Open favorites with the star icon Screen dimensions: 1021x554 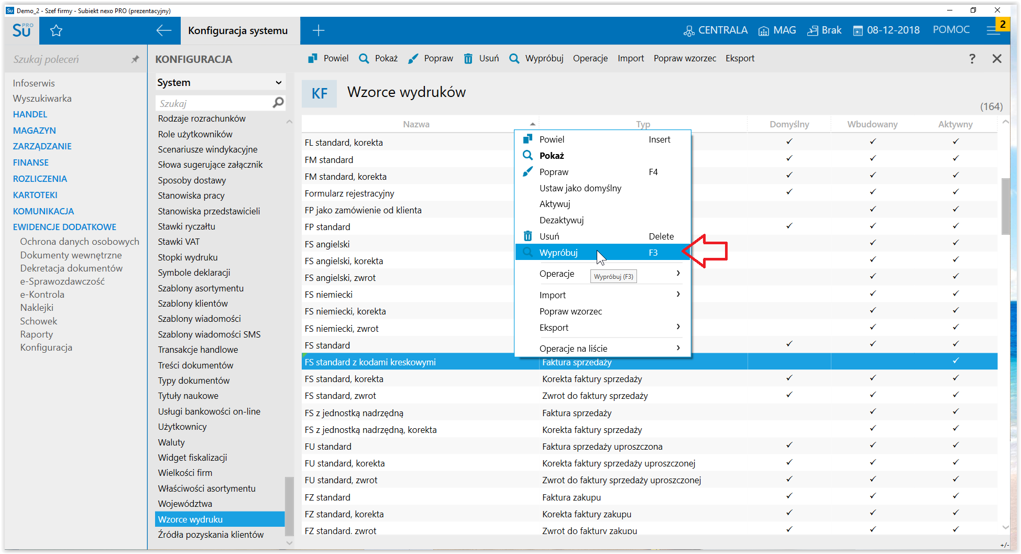(56, 30)
